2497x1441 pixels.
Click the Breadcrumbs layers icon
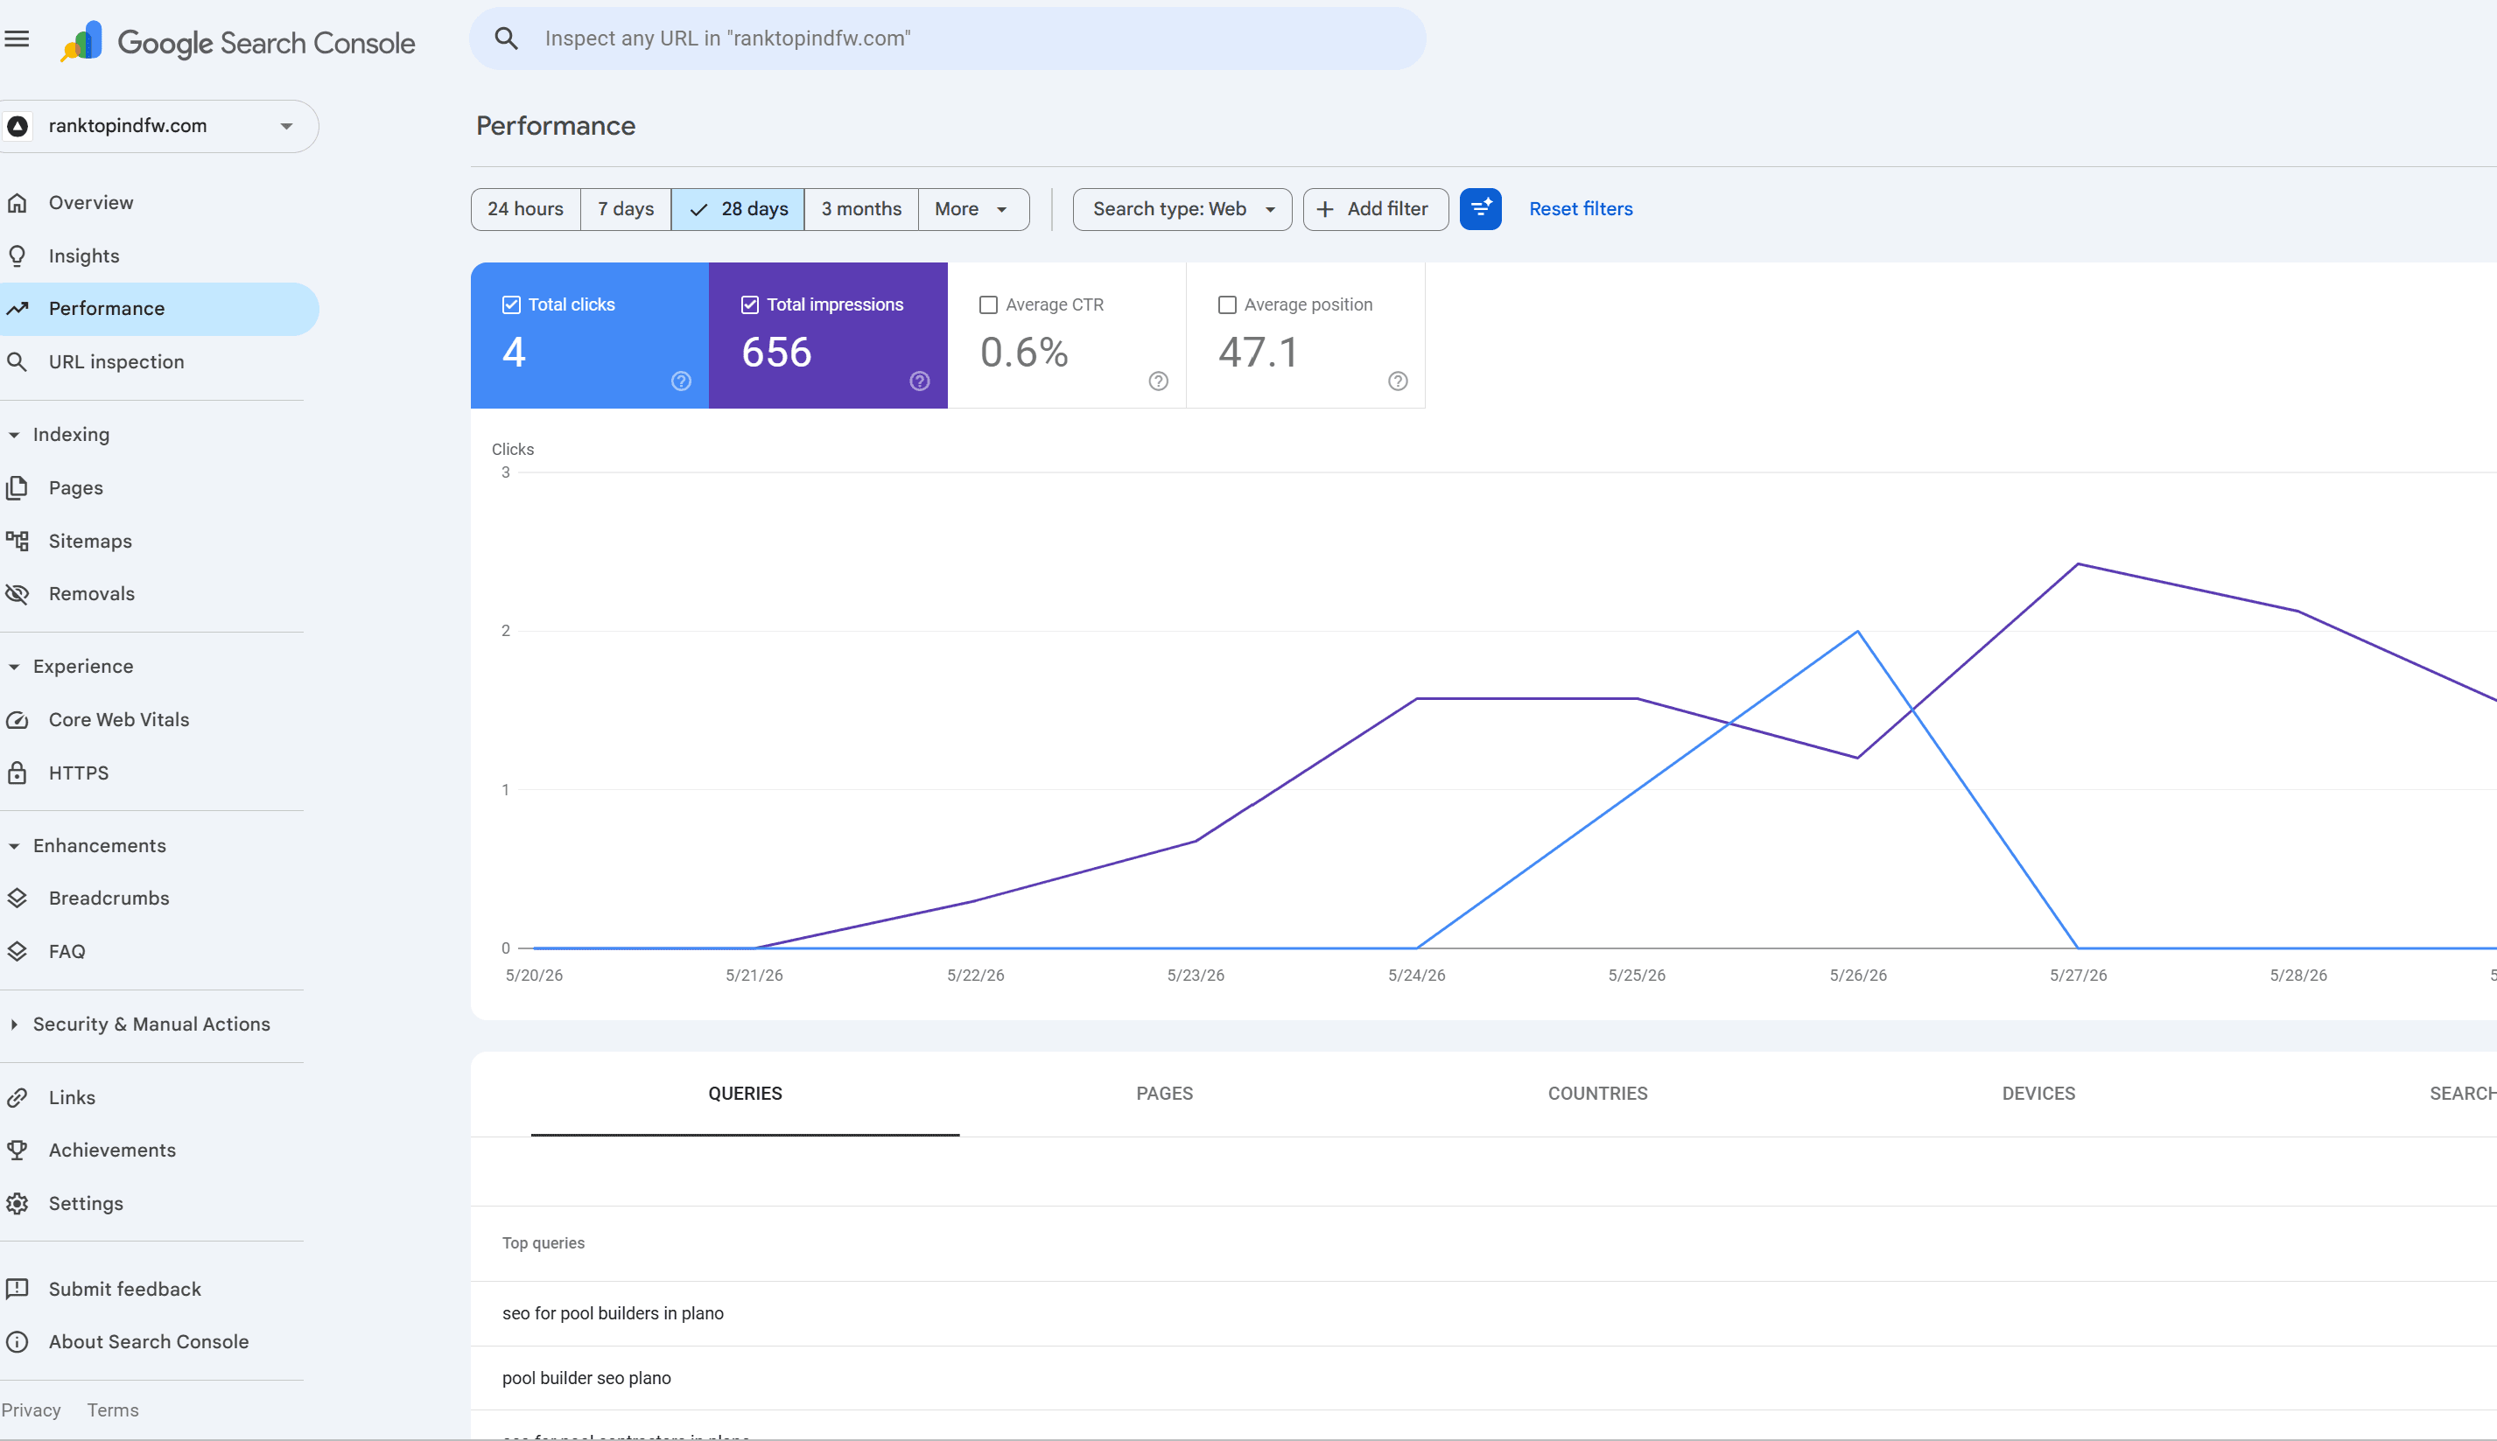coord(17,899)
